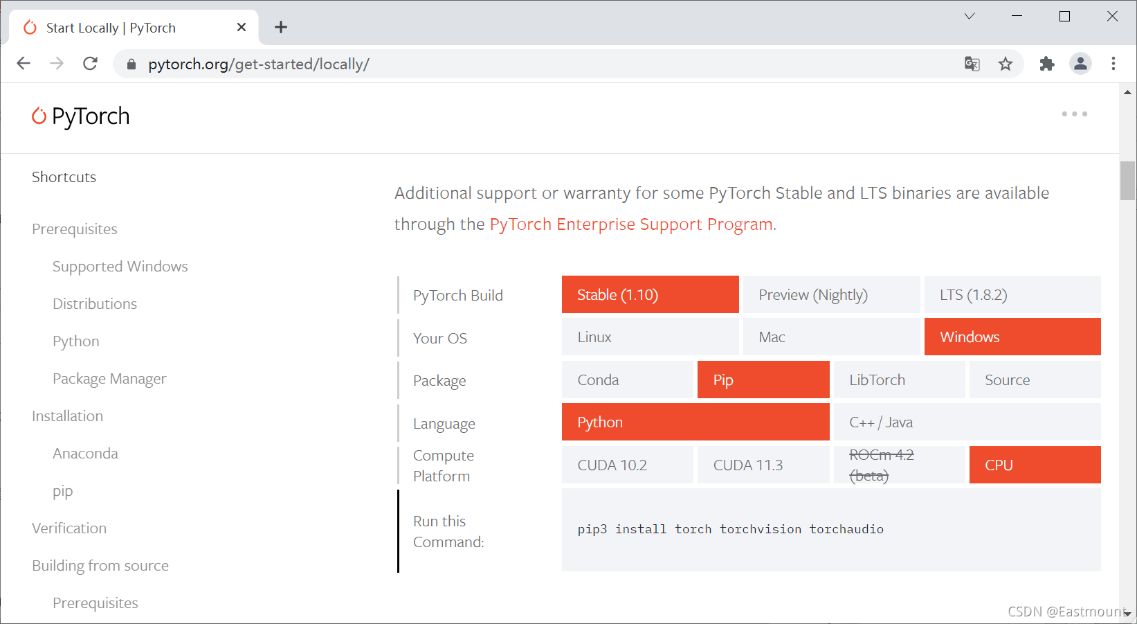Click the PyTorch logo
The width and height of the screenshot is (1137, 624).
(81, 116)
